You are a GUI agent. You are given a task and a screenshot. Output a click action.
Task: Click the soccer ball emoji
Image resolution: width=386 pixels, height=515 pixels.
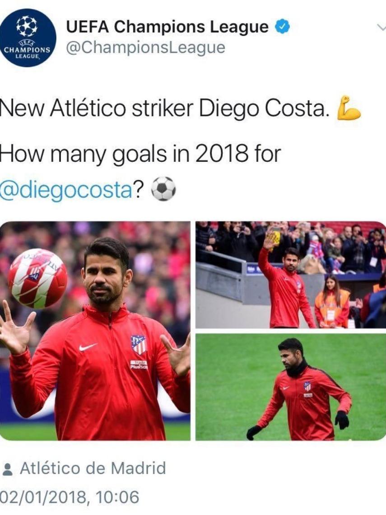point(163,189)
